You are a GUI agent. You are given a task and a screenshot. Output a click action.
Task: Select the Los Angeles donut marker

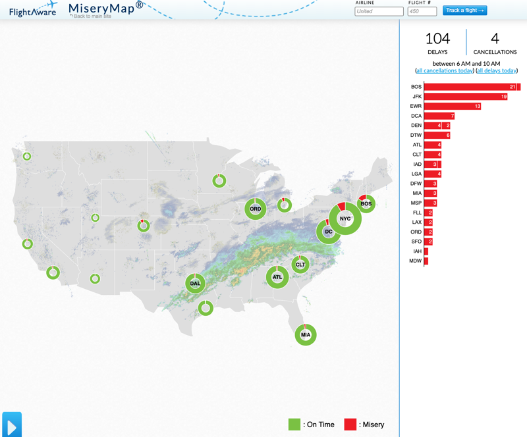click(x=53, y=272)
